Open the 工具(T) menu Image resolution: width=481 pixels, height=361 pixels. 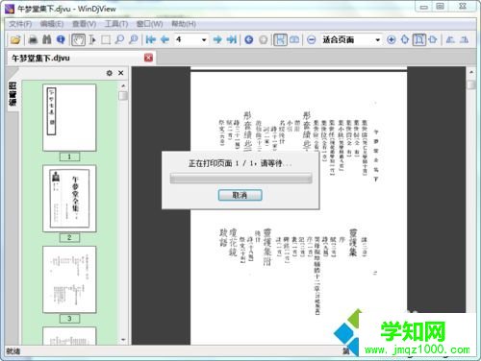click(116, 24)
